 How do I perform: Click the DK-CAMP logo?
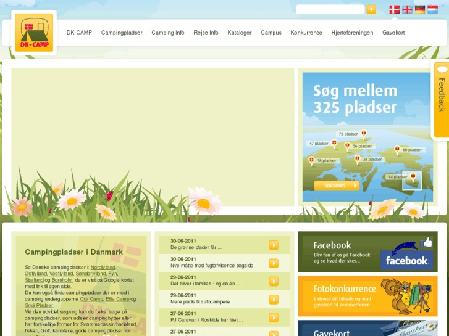34,33
